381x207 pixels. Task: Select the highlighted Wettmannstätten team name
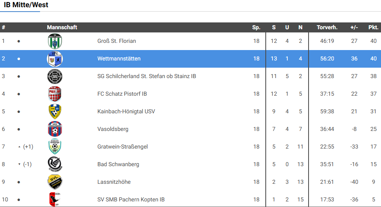coord(119,59)
